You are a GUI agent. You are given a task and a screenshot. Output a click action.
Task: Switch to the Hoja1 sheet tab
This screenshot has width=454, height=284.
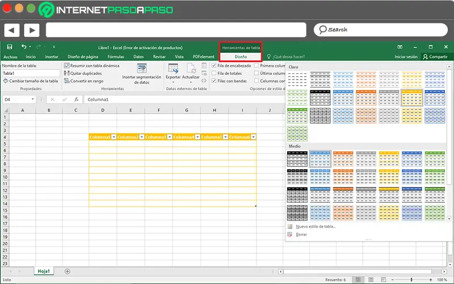(44, 271)
